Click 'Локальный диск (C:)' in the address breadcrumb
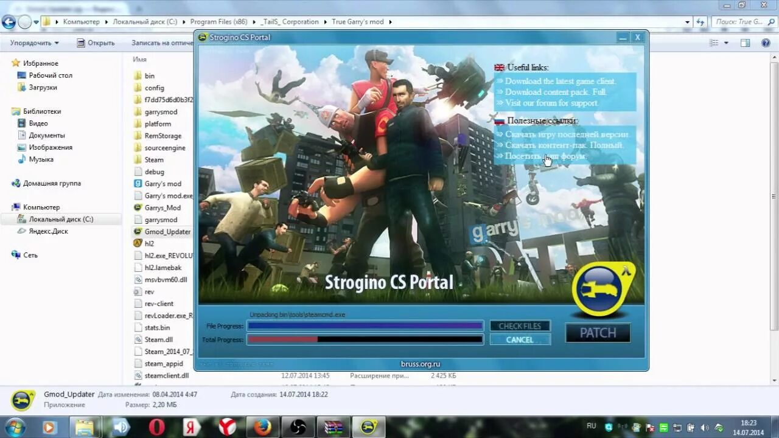The width and height of the screenshot is (779, 438). pyautogui.click(x=145, y=22)
